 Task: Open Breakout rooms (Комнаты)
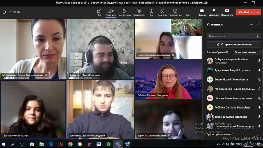[162, 12]
